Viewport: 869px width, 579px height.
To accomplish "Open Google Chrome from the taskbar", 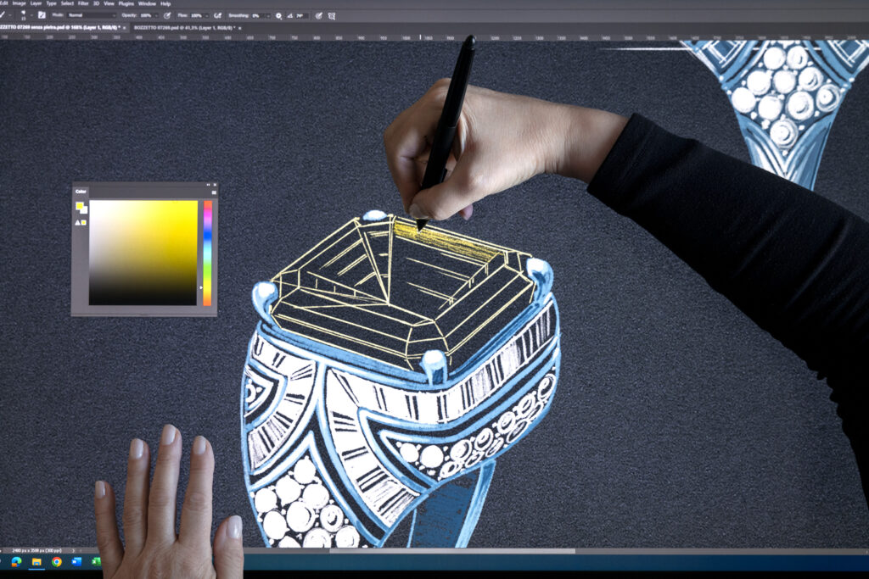I will [x=56, y=561].
